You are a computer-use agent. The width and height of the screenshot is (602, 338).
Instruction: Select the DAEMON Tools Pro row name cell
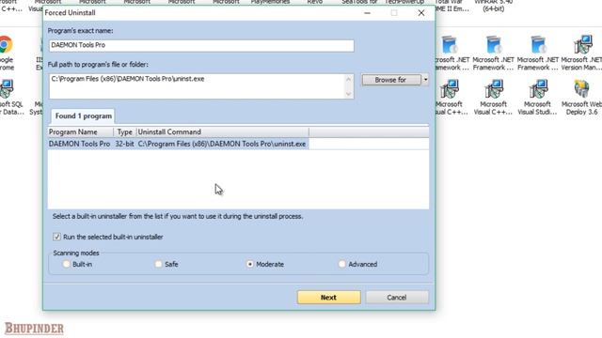coord(79,144)
